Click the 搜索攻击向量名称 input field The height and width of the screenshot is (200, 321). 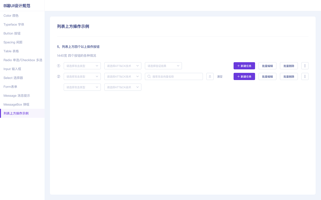tap(174, 76)
